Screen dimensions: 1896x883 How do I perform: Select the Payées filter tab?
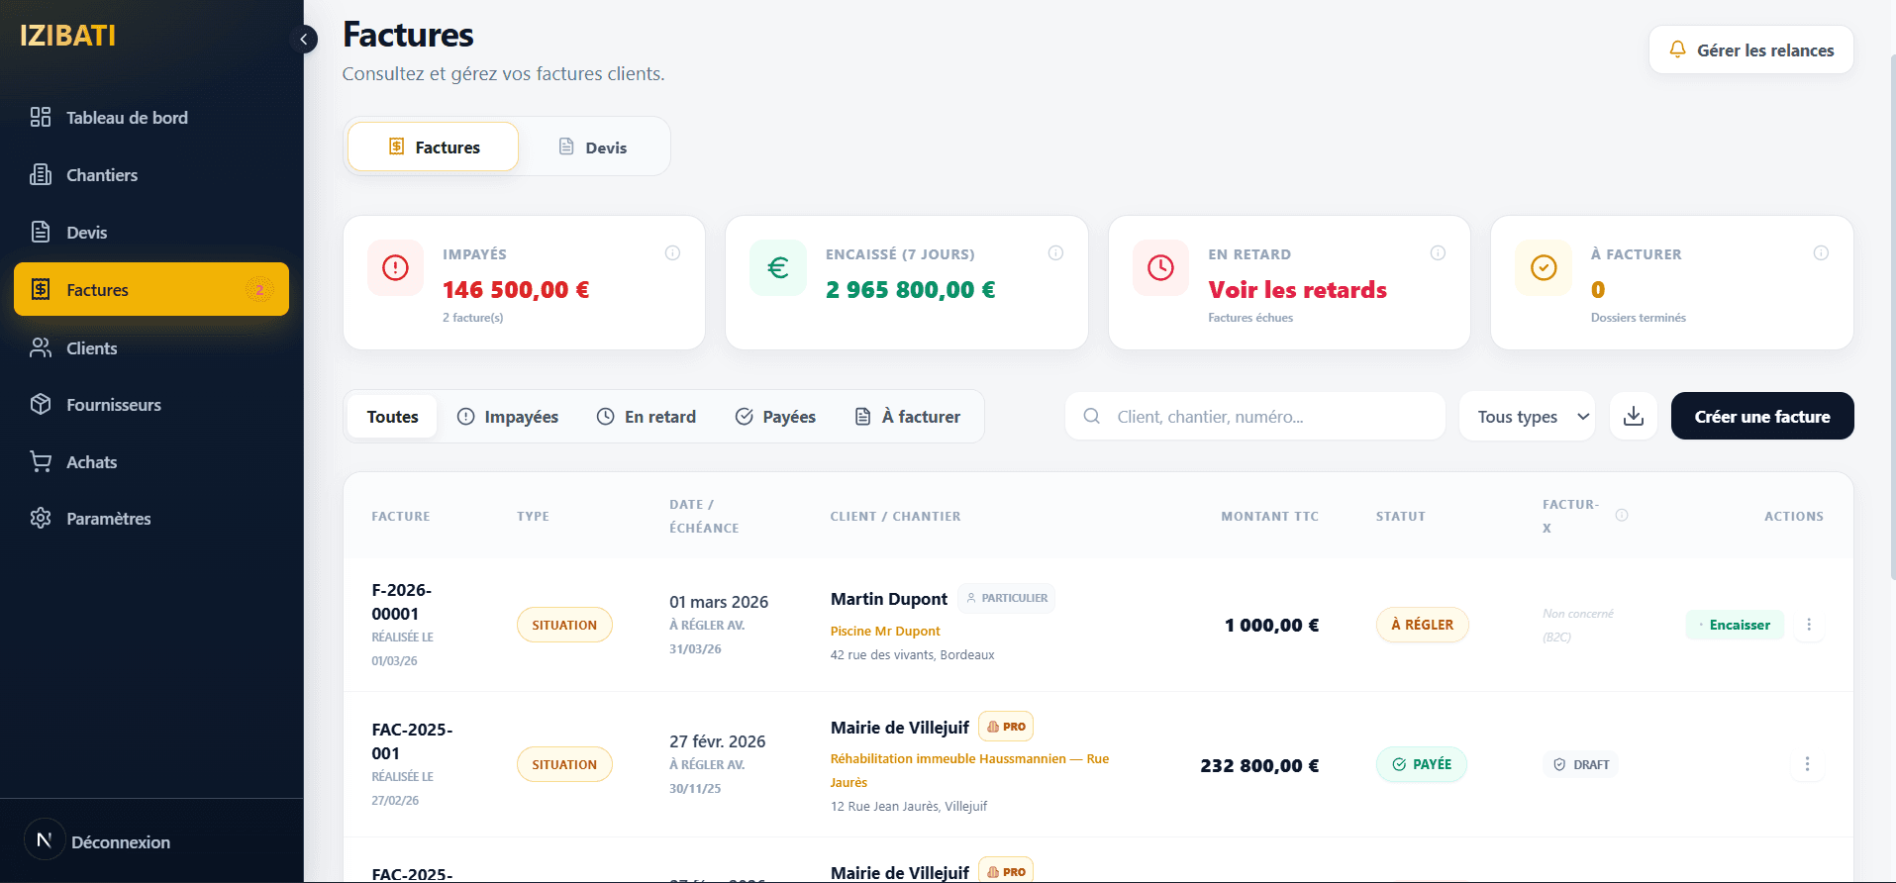[x=775, y=417]
